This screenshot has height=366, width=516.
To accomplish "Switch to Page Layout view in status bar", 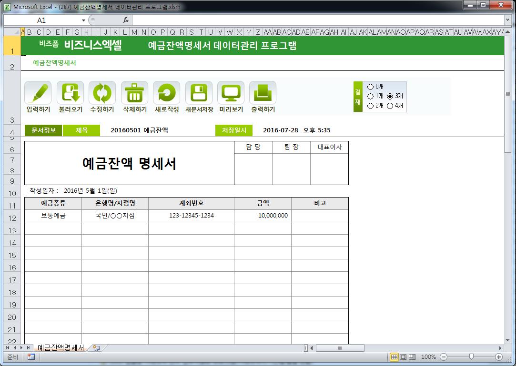I will tap(403, 356).
